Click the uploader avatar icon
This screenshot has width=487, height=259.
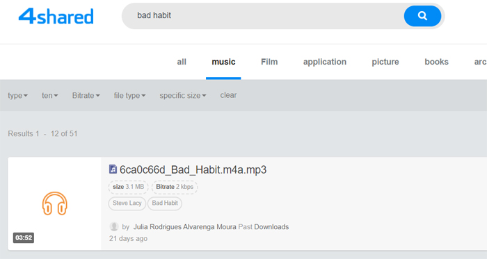coord(114,227)
